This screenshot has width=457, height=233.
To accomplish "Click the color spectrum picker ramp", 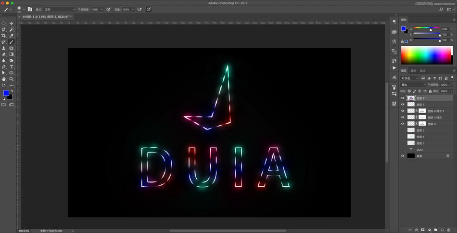I will click(x=426, y=55).
